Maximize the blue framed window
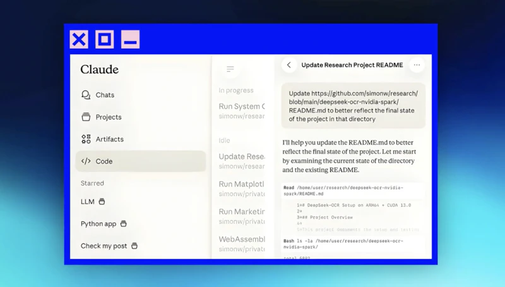The width and height of the screenshot is (505, 287). click(x=105, y=39)
